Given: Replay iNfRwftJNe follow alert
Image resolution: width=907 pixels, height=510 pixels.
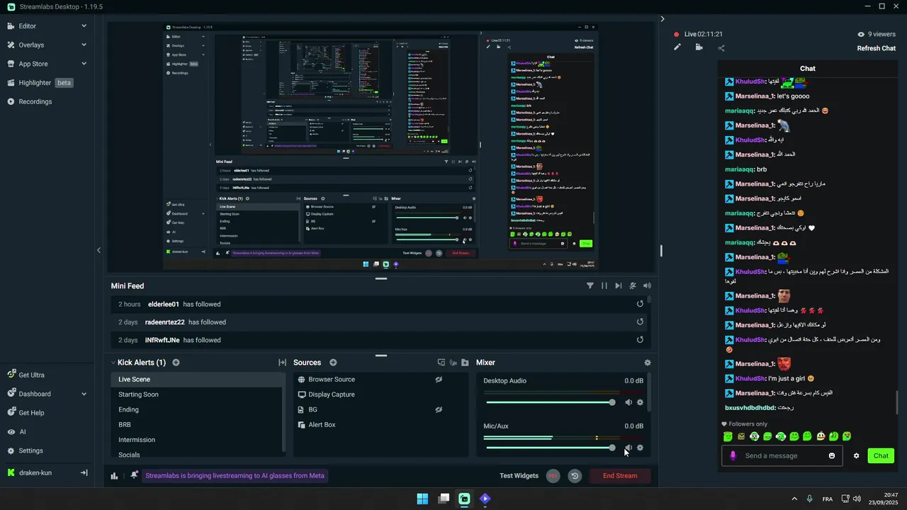Looking at the screenshot, I should coord(640,340).
